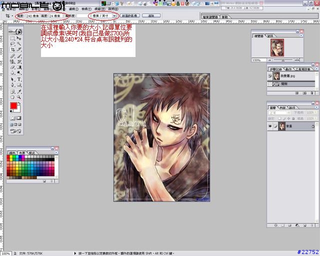Open the resolution units dropdown
The height and width of the screenshot is (256, 320).
(x=104, y=15)
